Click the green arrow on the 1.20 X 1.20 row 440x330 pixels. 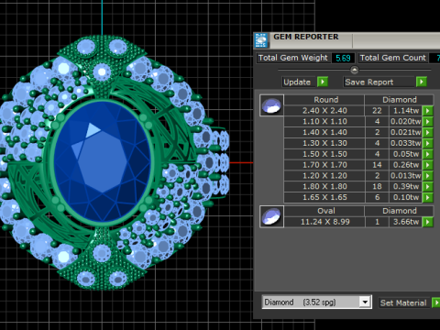428,176
